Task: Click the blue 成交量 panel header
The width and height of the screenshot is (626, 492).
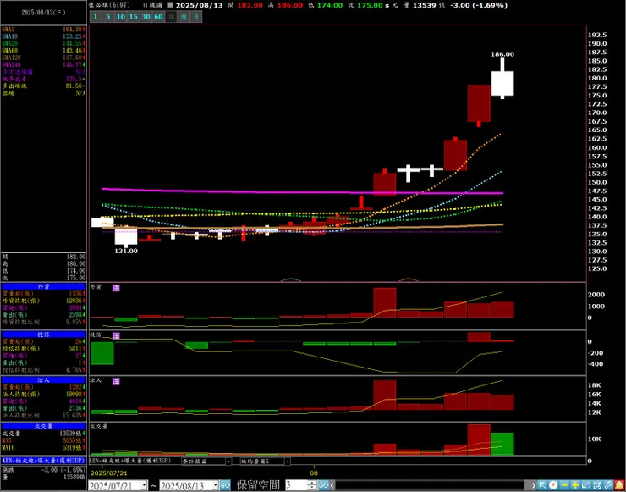Action: point(43,427)
